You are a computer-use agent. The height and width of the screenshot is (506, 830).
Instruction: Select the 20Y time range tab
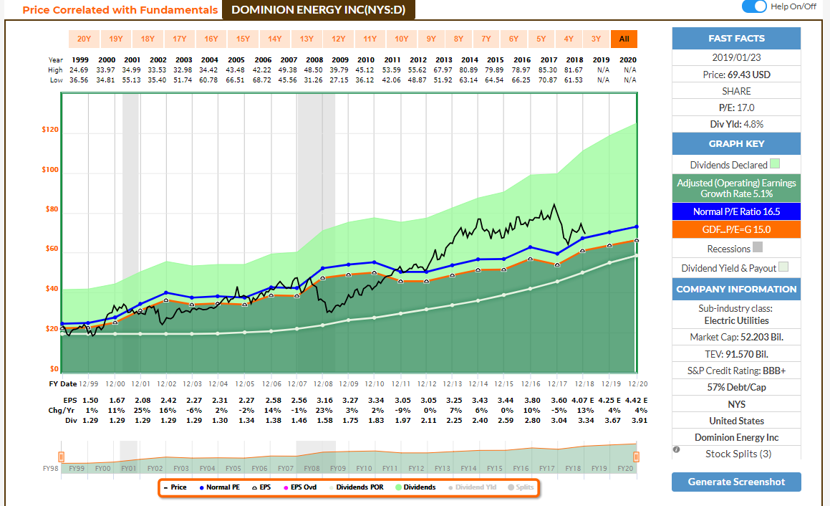[x=85, y=39]
